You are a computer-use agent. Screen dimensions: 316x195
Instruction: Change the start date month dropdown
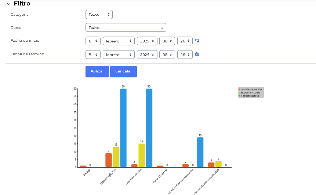(119, 41)
